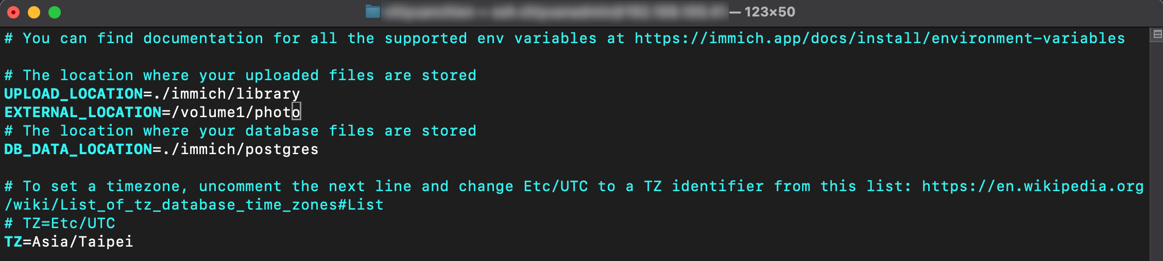Screen dimensions: 1163x261
Task: Click the folder proxy icon in title bar
Action: tap(373, 11)
